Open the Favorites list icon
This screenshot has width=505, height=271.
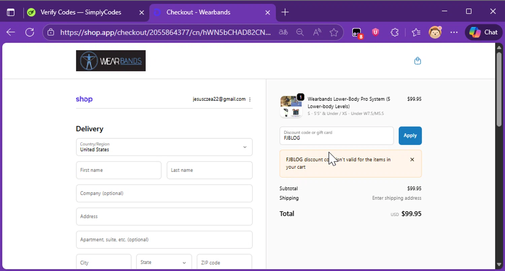[x=416, y=32]
